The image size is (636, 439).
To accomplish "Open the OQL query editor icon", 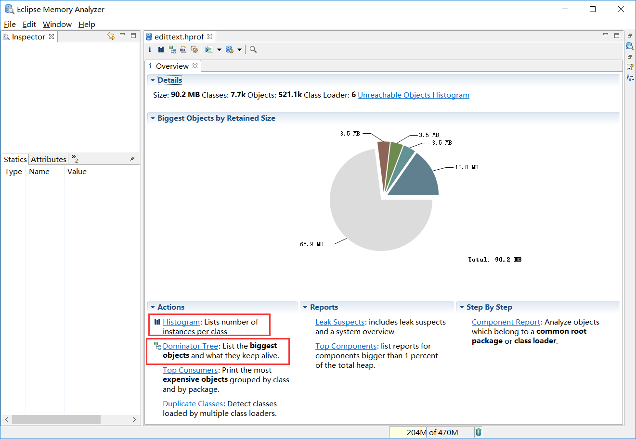I will 183,50.
